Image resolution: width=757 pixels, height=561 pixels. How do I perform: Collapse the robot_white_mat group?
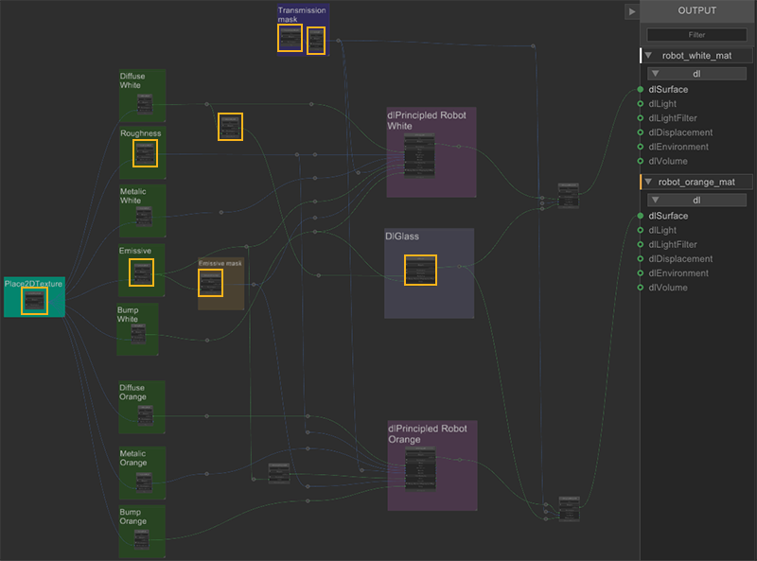[x=650, y=56]
